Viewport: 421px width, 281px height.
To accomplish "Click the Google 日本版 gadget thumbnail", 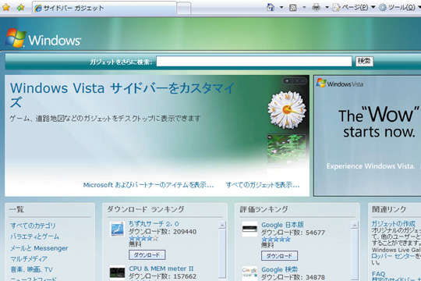I will coord(249,229).
